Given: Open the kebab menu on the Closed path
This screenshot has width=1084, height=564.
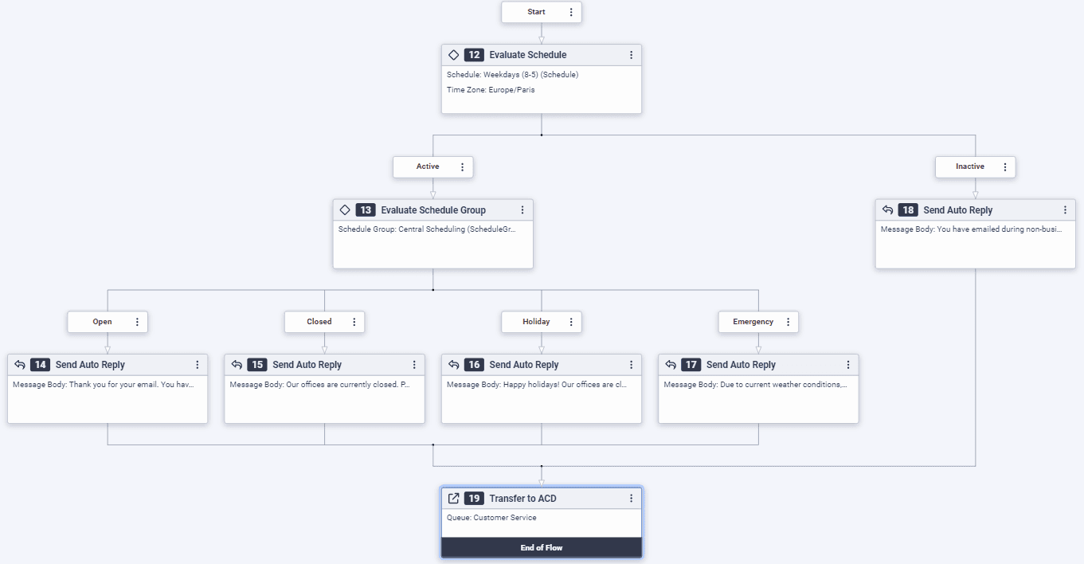Looking at the screenshot, I should pos(354,322).
